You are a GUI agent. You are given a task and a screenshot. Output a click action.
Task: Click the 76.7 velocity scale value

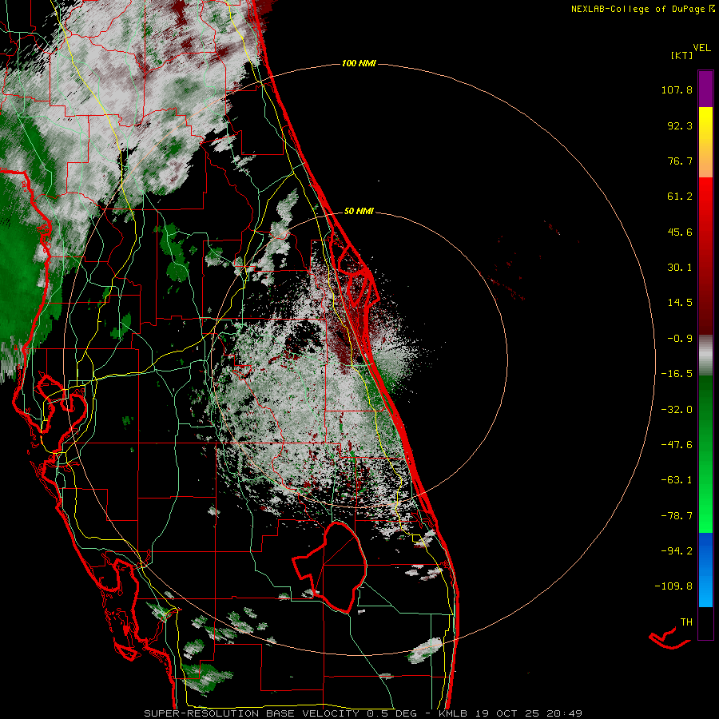[680, 161]
